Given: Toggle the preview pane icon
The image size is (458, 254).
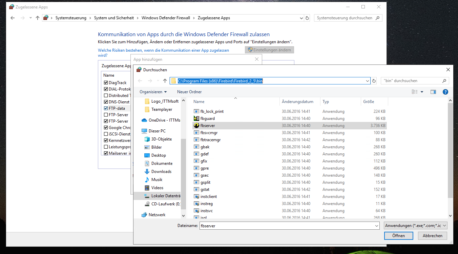Looking at the screenshot, I should click(x=433, y=92).
